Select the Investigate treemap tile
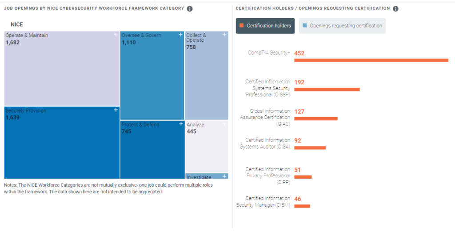 pos(207,176)
